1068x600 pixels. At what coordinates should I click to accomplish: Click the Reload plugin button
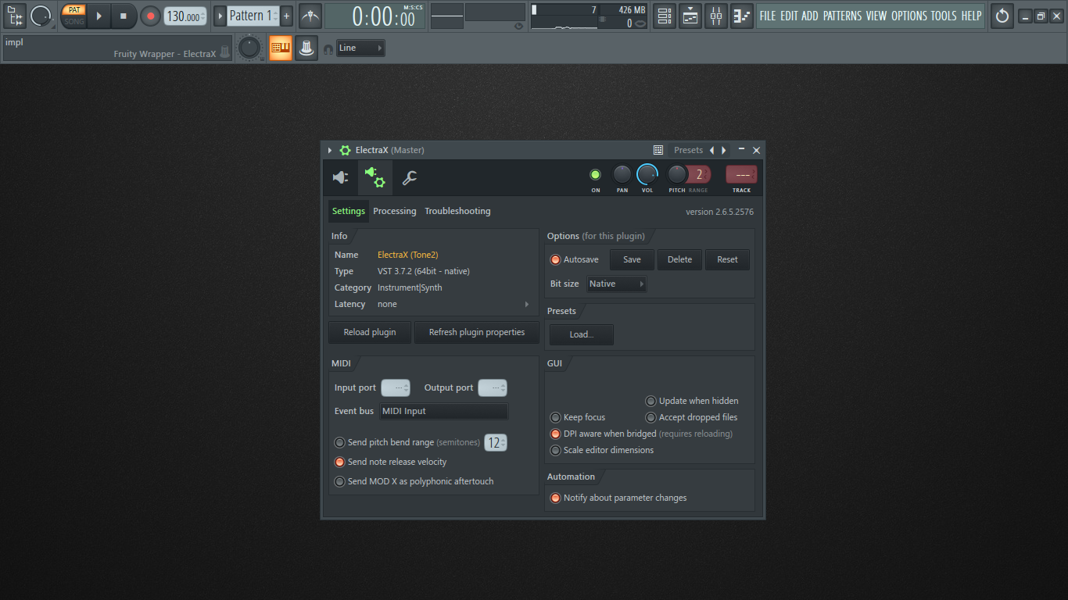pyautogui.click(x=370, y=332)
